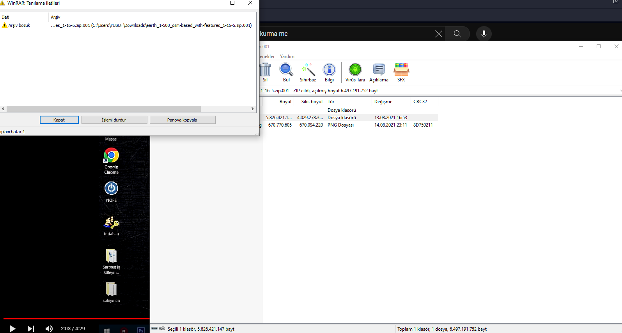Click the '14.08.2021 23:11' date cell
Viewport: 622px width, 333px height.
coord(391,125)
